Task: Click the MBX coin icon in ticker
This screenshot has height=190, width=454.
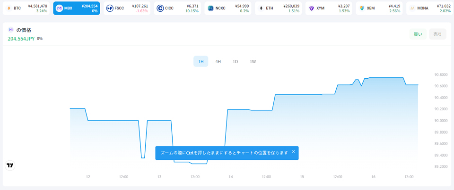Action: 59,8
